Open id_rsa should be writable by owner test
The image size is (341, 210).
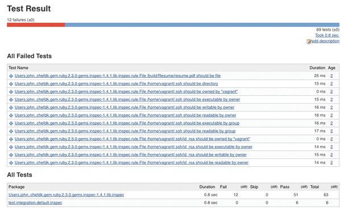131,154
